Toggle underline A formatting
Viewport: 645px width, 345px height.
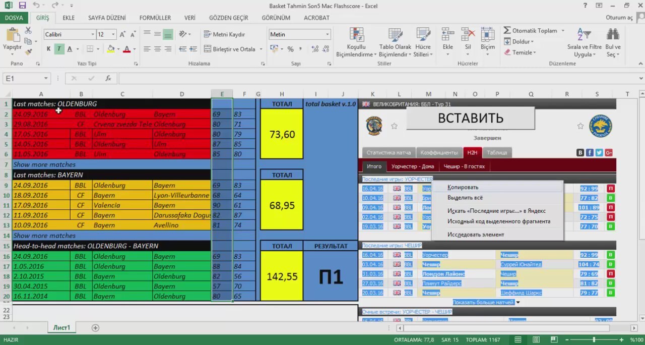70,49
